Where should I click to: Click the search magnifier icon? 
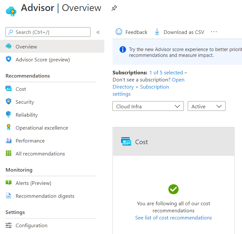pos(10,32)
